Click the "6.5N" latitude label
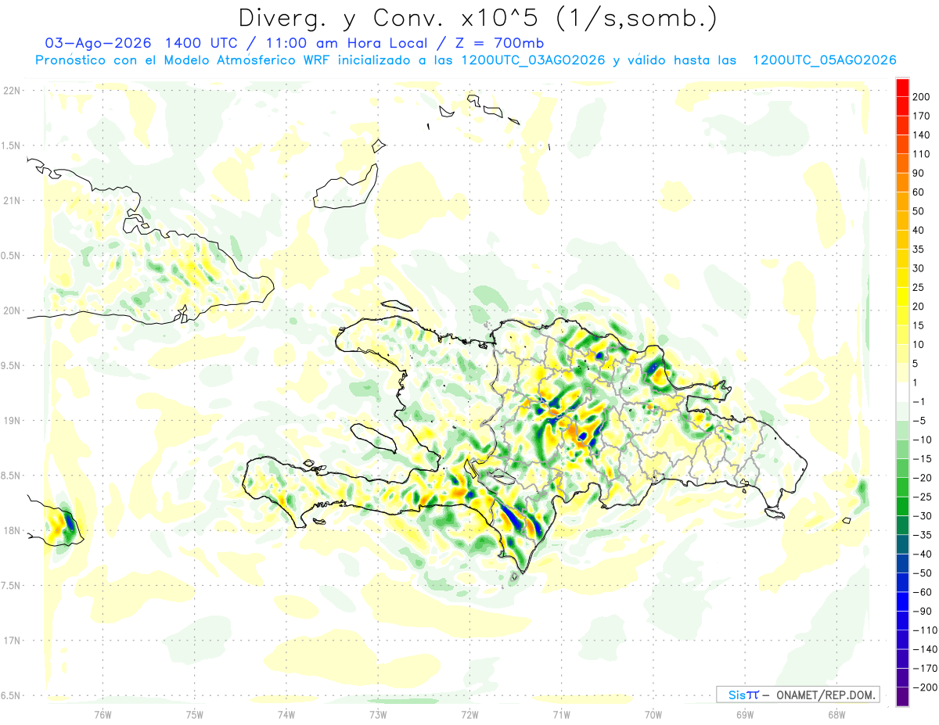Image resolution: width=939 pixels, height=725 pixels. (x=11, y=695)
